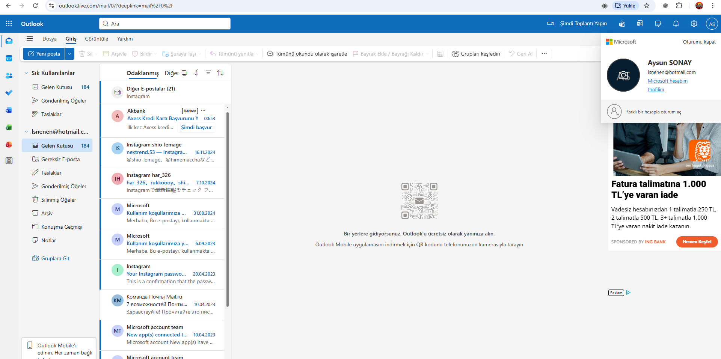This screenshot has width=721, height=359.
Task: Click Bayrak Ekle / Bayrağı Kaldır flag toggle
Action: pos(388,54)
